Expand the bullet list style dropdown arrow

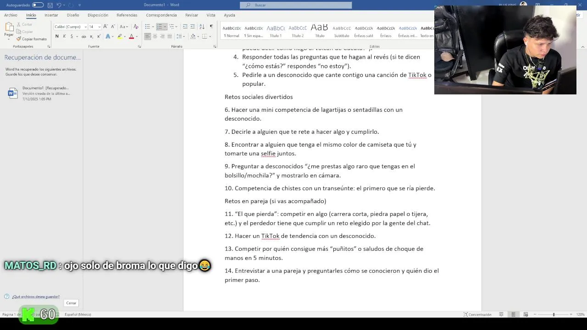152,27
